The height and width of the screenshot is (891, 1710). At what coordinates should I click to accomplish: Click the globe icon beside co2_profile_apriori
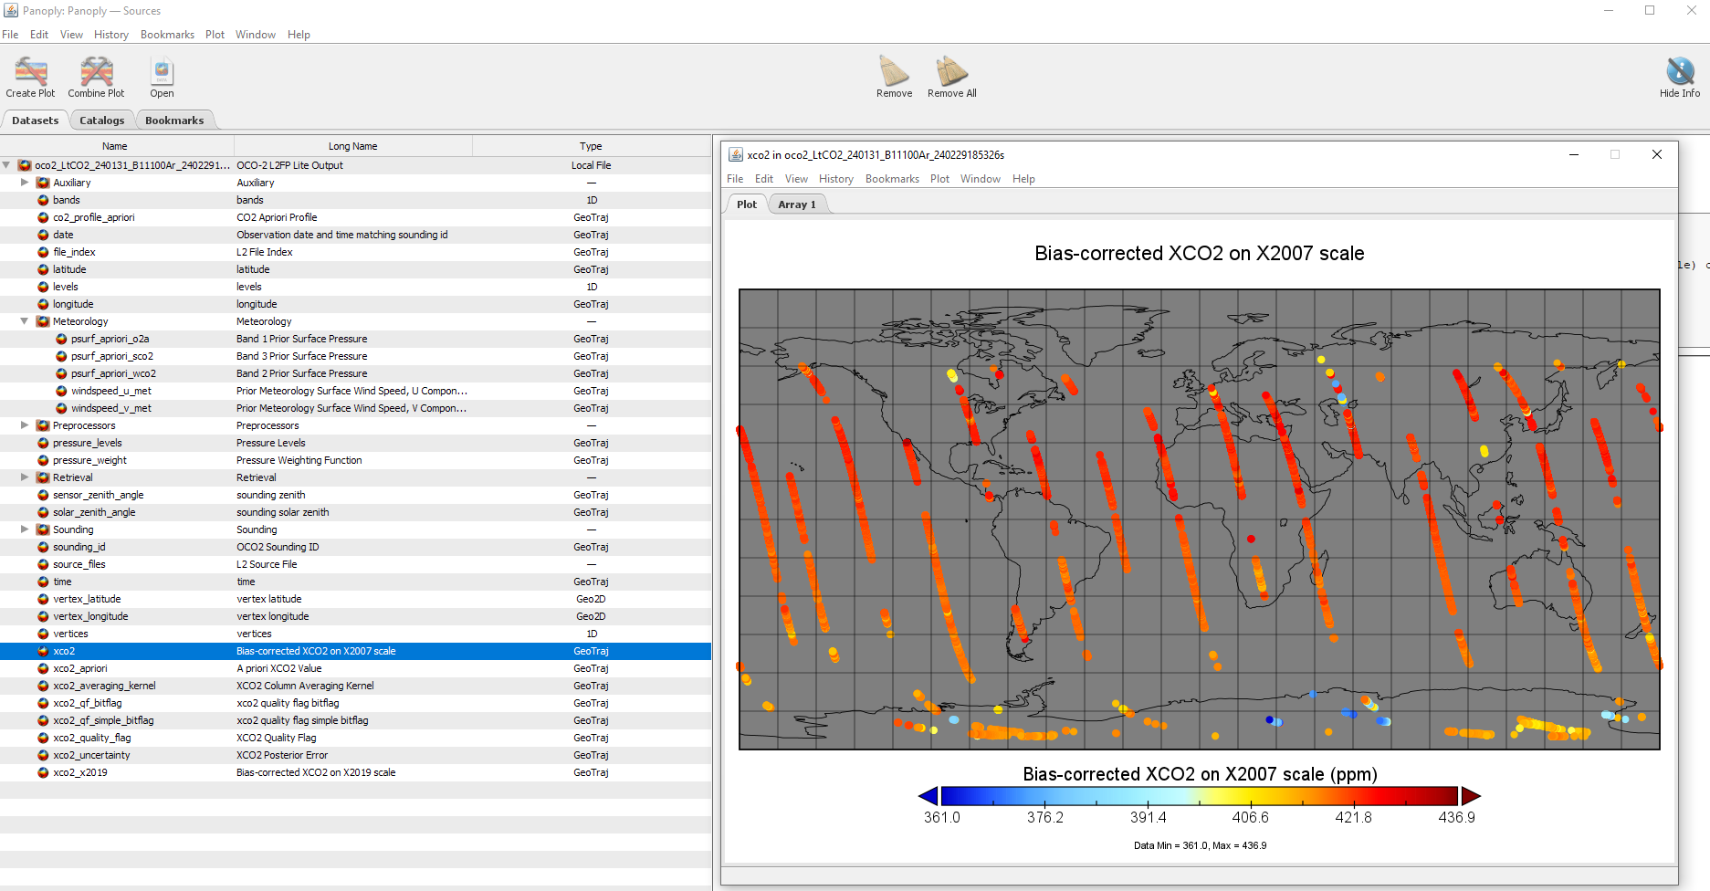(43, 217)
